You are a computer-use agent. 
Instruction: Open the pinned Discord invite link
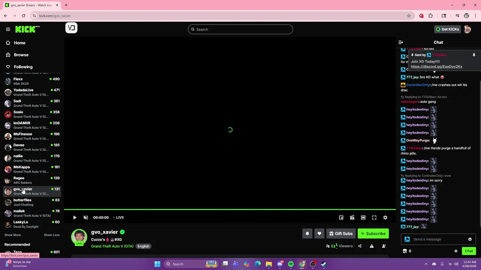coord(436,66)
